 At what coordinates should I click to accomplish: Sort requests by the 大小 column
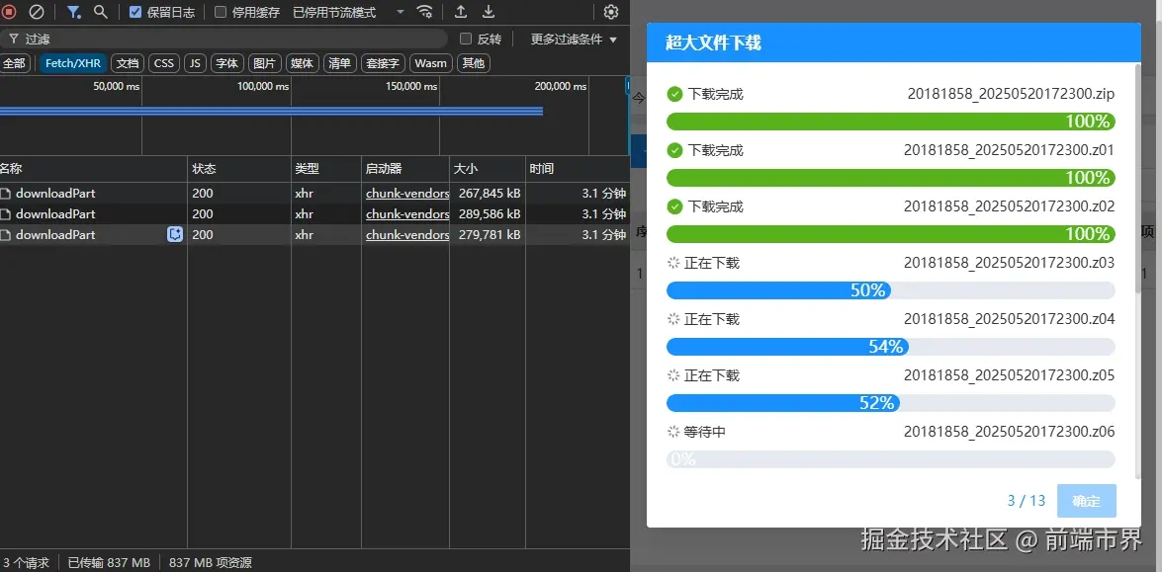point(465,168)
